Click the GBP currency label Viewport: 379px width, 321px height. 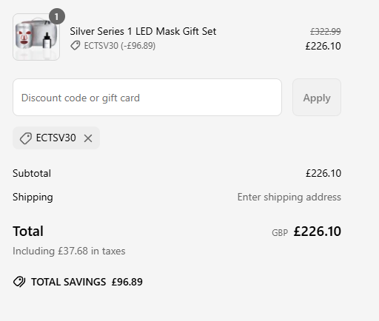click(280, 233)
